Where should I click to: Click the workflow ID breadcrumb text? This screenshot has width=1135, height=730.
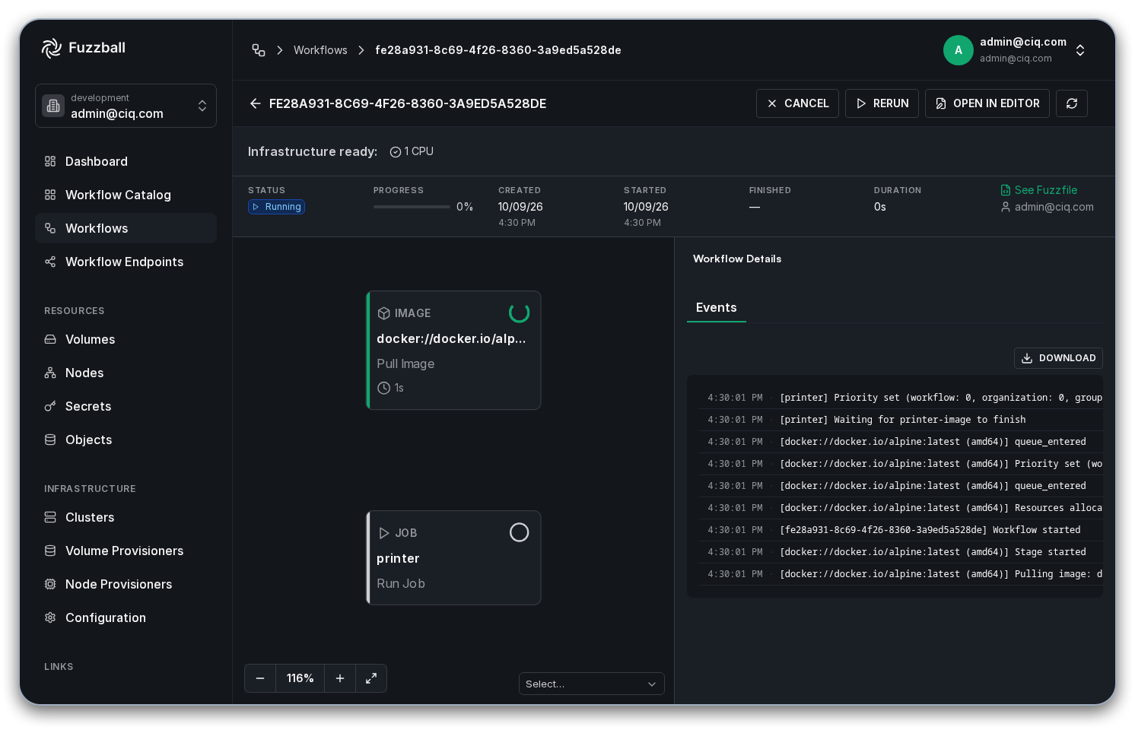tap(498, 50)
